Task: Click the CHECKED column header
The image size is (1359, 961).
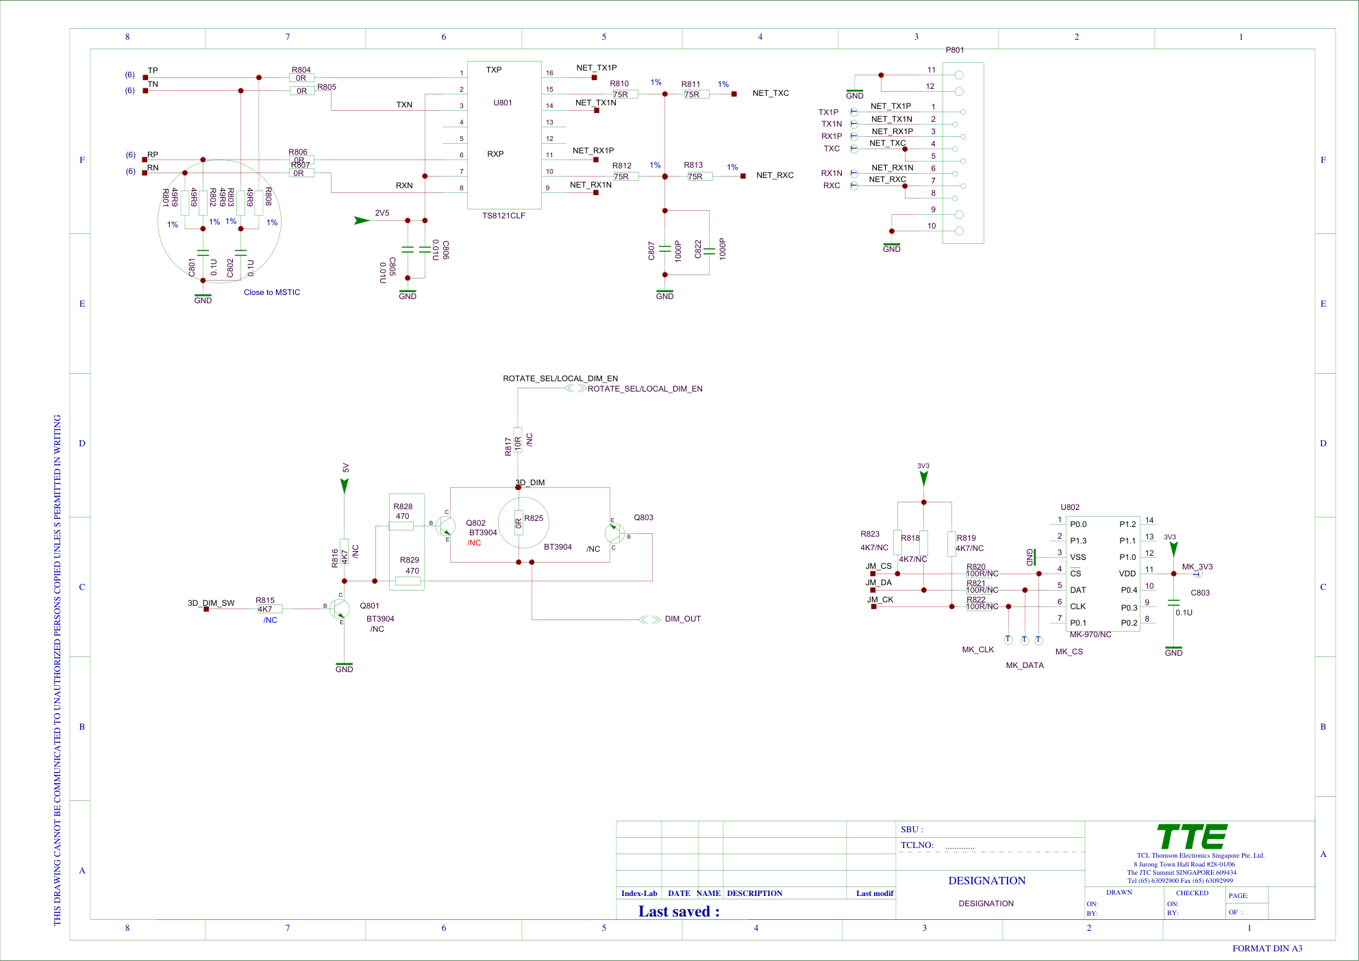Action: click(x=1193, y=893)
